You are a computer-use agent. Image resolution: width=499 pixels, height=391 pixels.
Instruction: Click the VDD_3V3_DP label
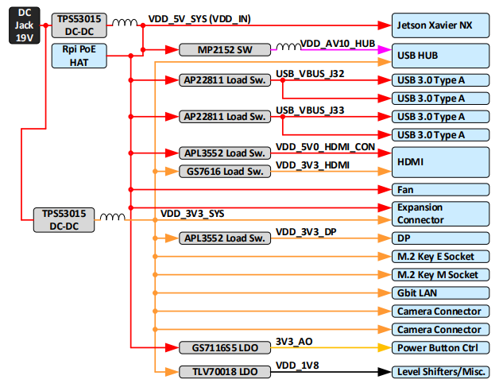pos(306,232)
